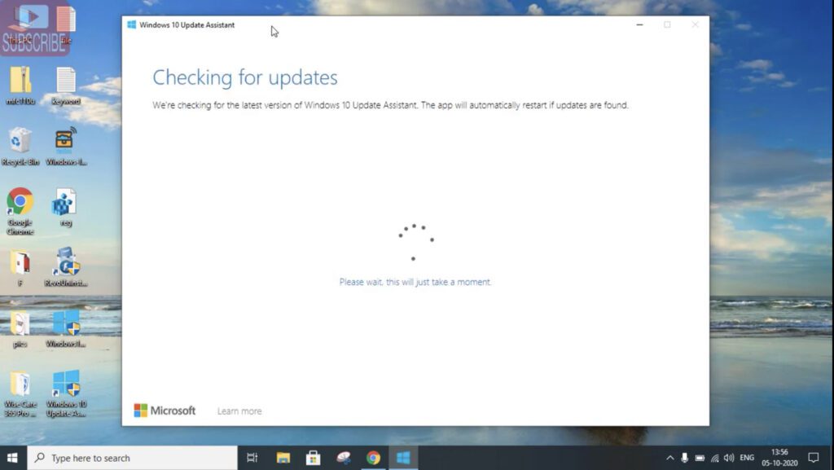834x470 pixels.
Task: Open Microsoft Store from the taskbar
Action: tap(314, 457)
